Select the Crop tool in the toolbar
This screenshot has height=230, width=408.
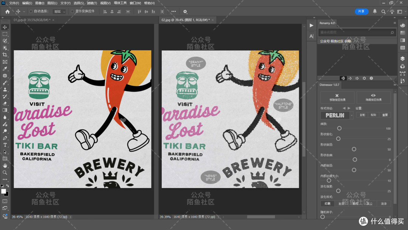[x=5, y=55]
